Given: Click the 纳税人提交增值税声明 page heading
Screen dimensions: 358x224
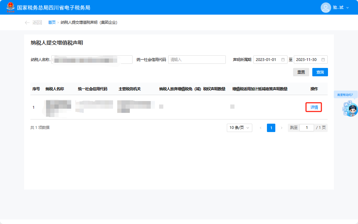Looking at the screenshot, I should pos(57,43).
